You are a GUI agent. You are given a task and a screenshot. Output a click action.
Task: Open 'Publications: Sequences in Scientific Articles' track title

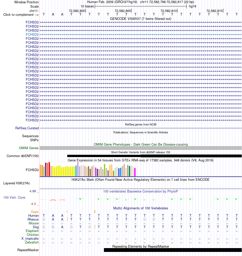(x=141, y=132)
